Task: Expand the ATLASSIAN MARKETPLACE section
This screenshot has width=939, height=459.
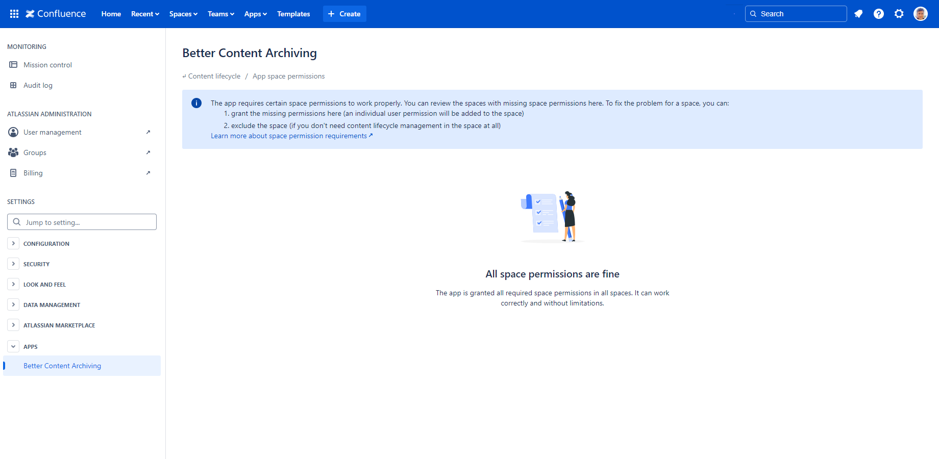Action: click(x=13, y=325)
